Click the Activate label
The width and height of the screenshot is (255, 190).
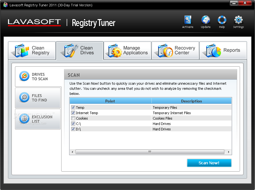[x=188, y=27]
